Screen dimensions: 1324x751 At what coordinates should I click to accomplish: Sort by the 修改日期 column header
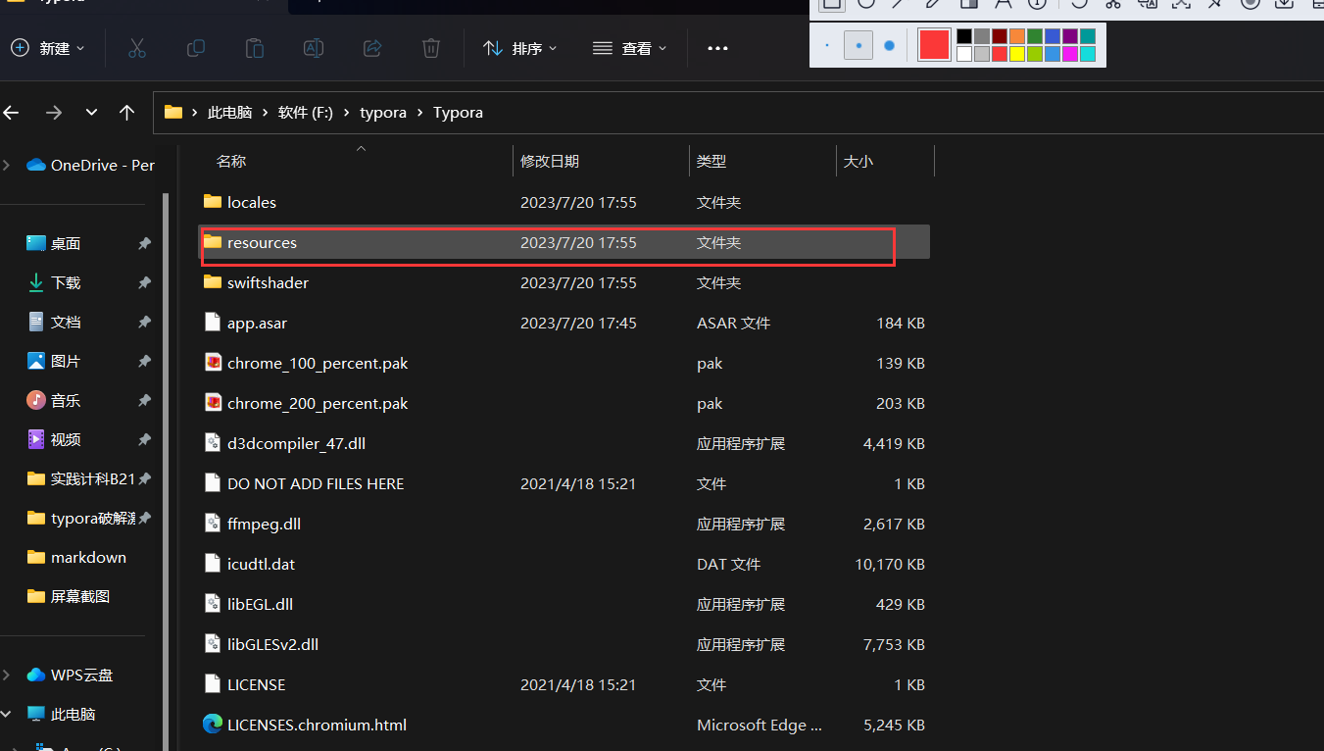click(550, 161)
